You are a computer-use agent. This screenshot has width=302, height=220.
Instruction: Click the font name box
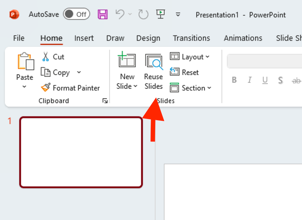tap(265, 61)
